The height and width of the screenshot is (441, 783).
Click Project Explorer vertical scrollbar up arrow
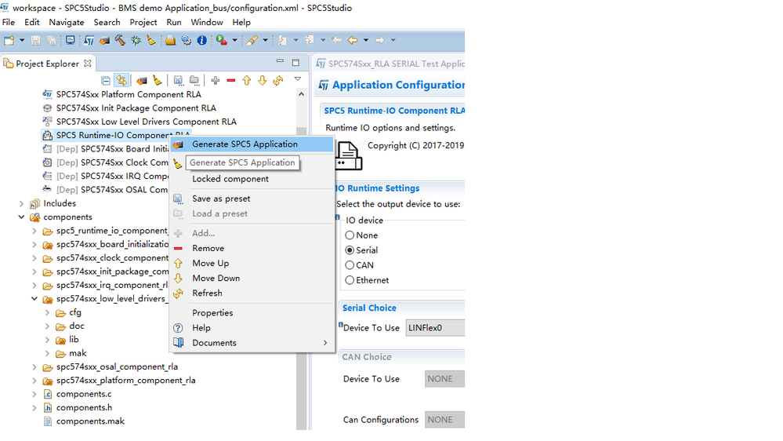(x=301, y=94)
